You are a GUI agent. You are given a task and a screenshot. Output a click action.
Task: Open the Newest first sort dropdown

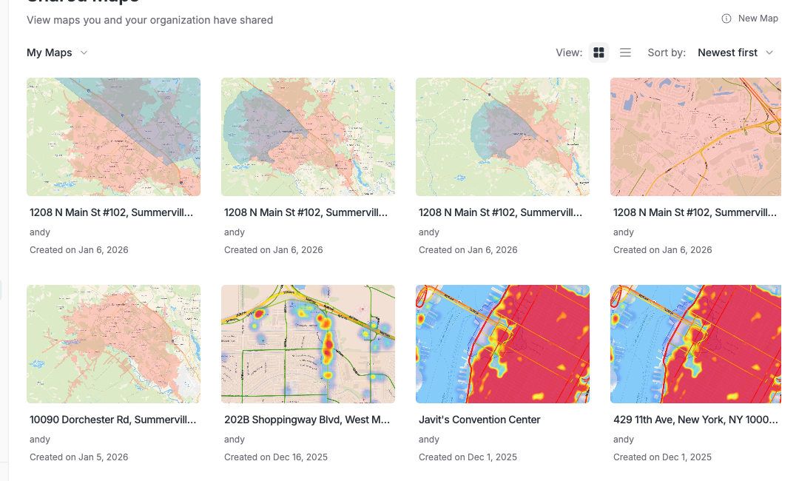coord(735,53)
